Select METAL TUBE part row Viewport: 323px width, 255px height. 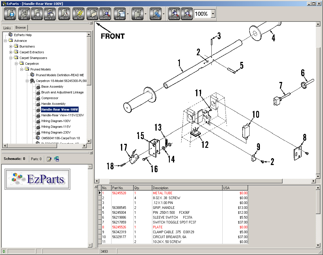point(173,193)
